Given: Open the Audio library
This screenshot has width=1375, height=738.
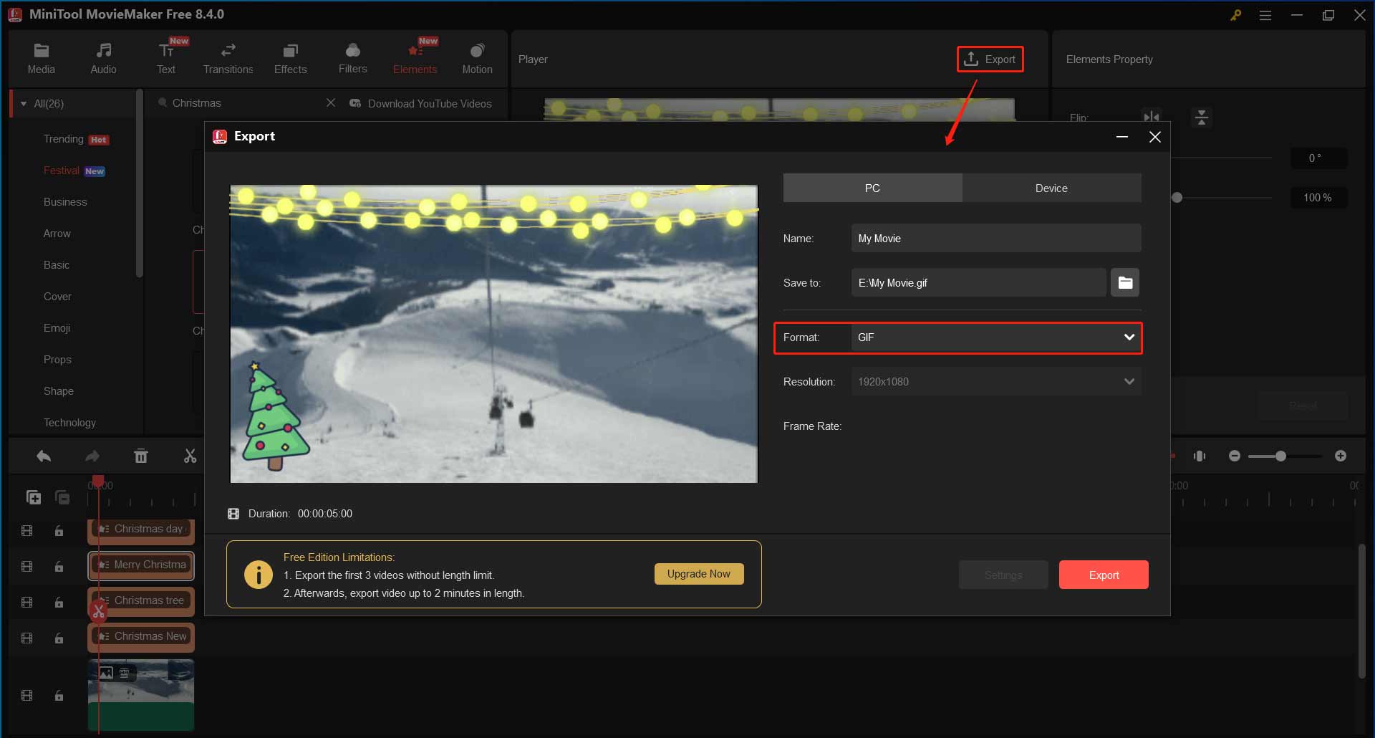Looking at the screenshot, I should coord(103,57).
